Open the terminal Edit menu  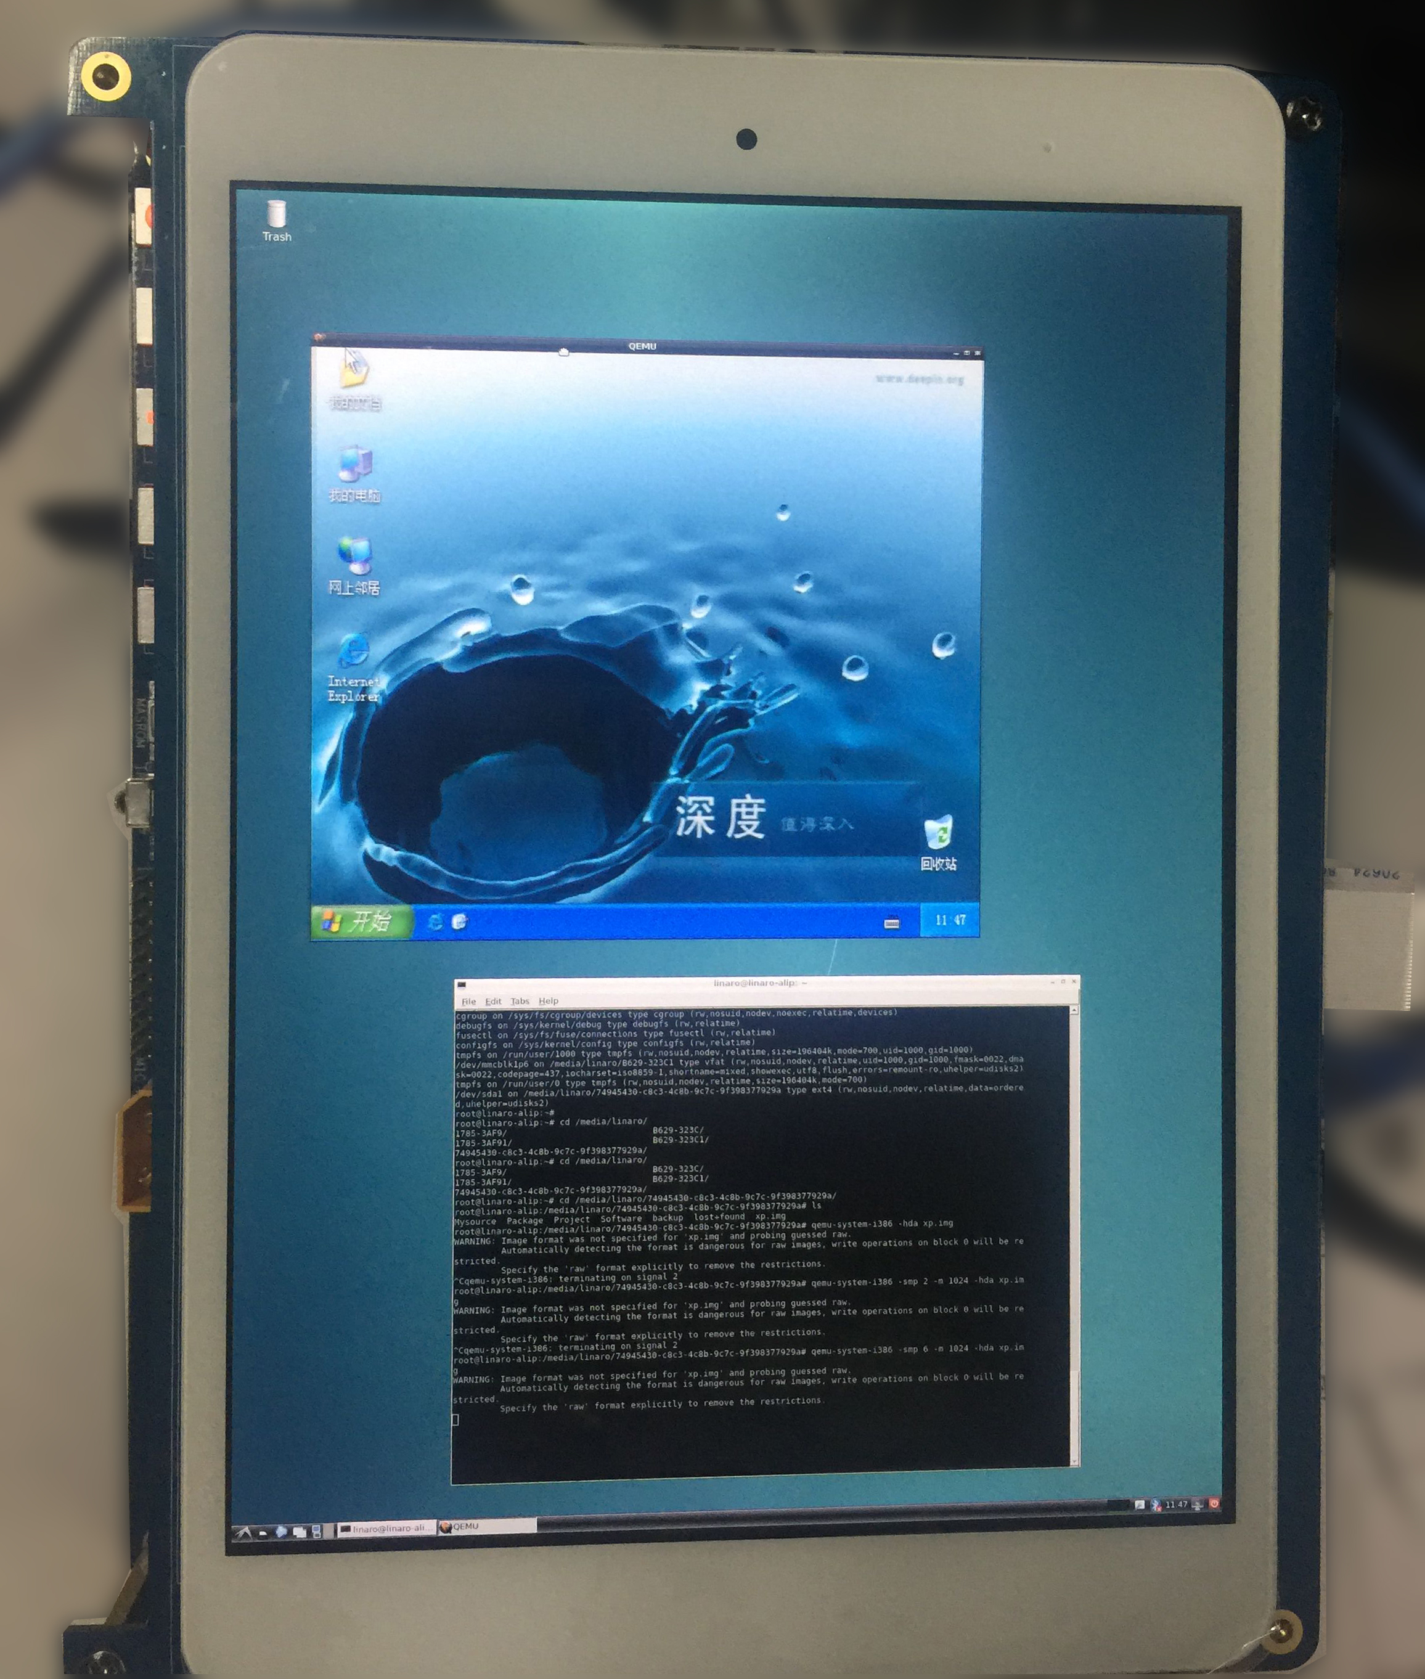[x=493, y=1001]
